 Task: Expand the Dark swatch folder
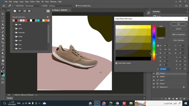tap(14, 49)
